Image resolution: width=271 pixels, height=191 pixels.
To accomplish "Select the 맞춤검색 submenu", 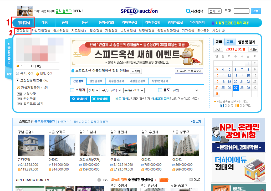I will coord(96,31).
